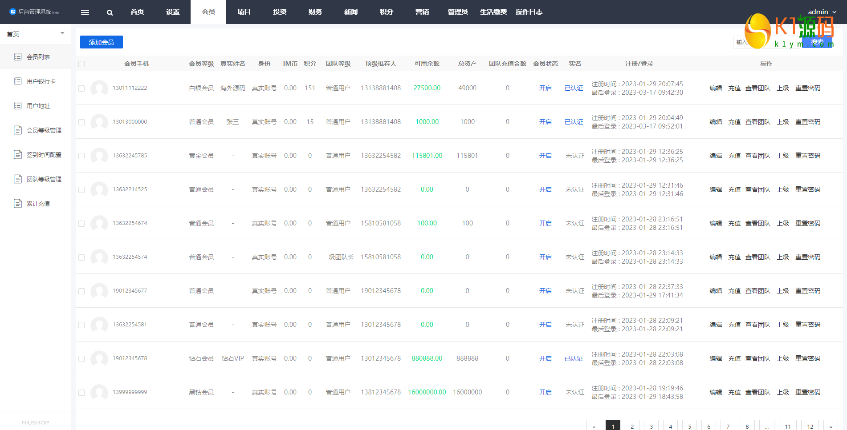
Task: Open the 财务 top menu
Action: point(315,12)
